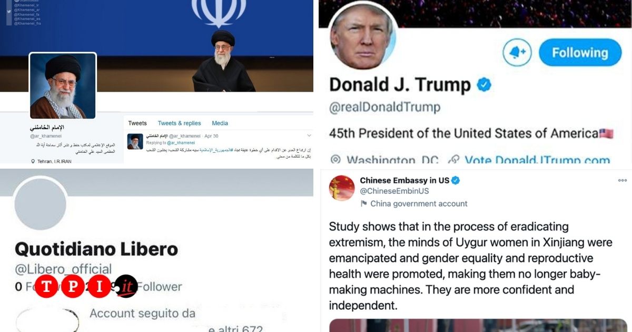Click the location pin beside Washington, DC
The height and width of the screenshot is (332, 632).
[x=335, y=160]
